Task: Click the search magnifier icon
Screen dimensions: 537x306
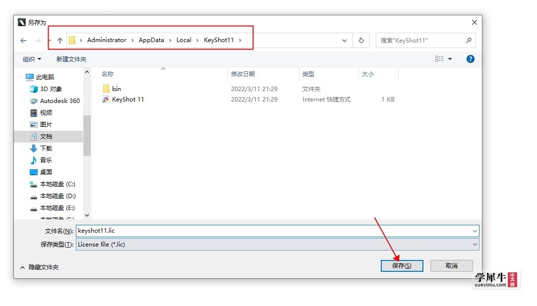Action: pos(469,40)
